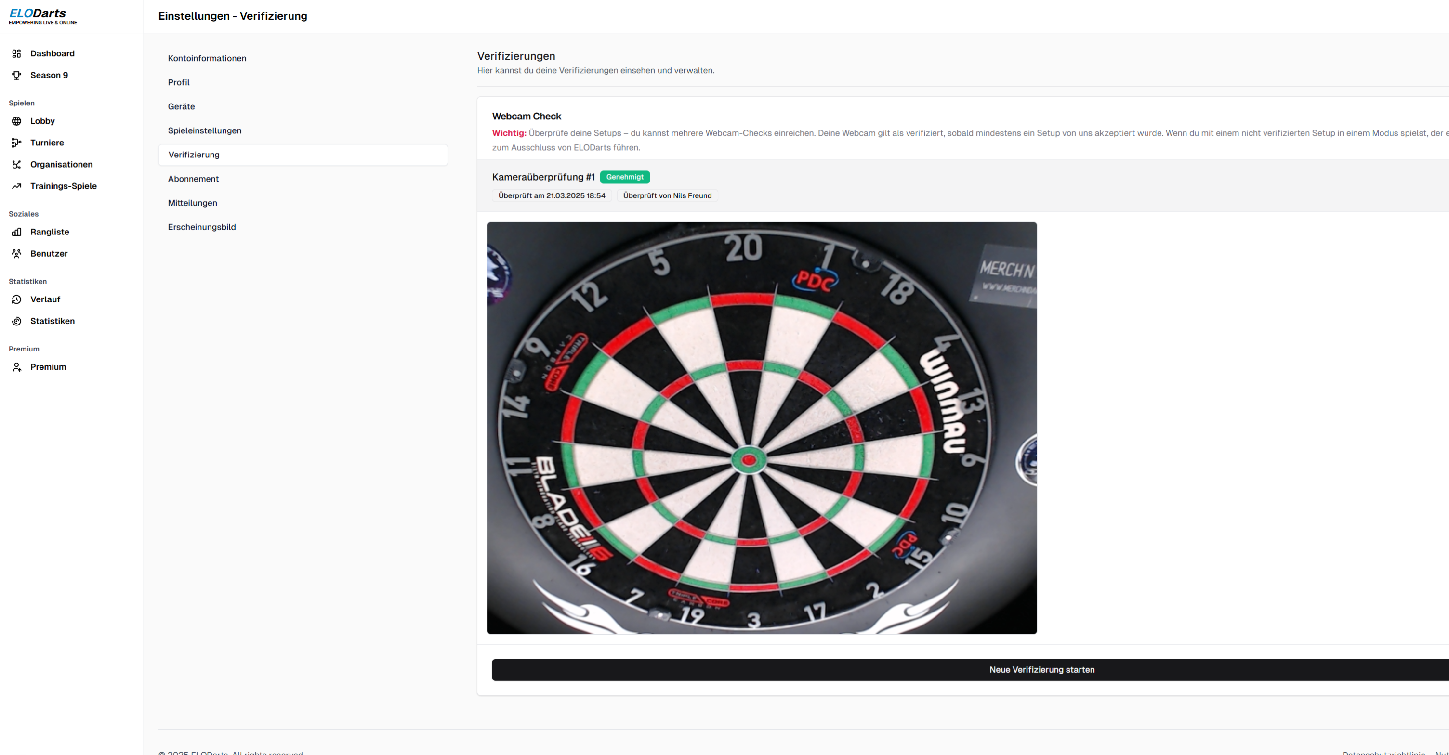The width and height of the screenshot is (1449, 755).
Task: Click the Statistiken target icon
Action: tap(16, 321)
